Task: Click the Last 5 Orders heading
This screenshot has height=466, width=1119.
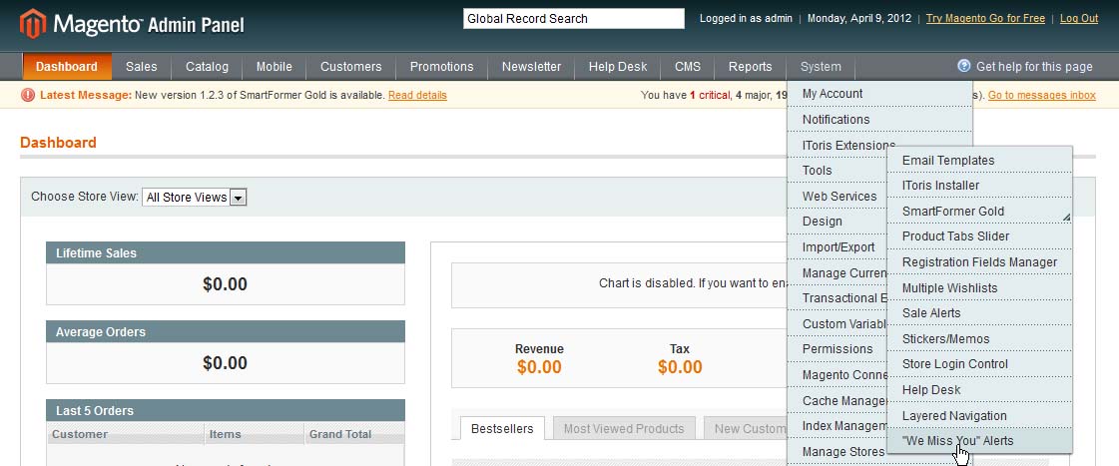Action: pyautogui.click(x=226, y=410)
